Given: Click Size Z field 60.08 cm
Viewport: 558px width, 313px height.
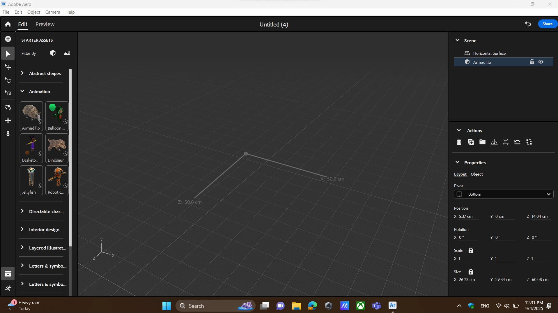Looking at the screenshot, I should click(x=541, y=280).
